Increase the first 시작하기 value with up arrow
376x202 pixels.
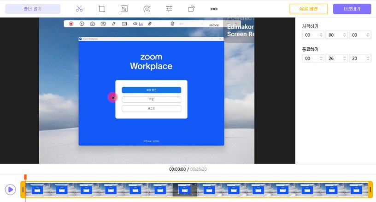click(321, 34)
